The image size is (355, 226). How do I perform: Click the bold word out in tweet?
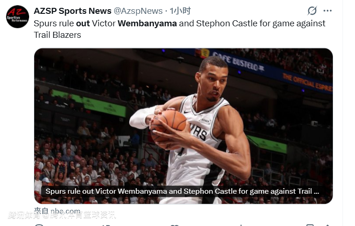pyautogui.click(x=83, y=23)
